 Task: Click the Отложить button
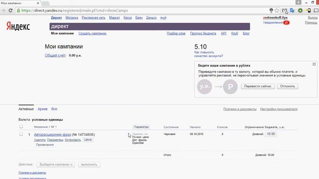[288, 86]
